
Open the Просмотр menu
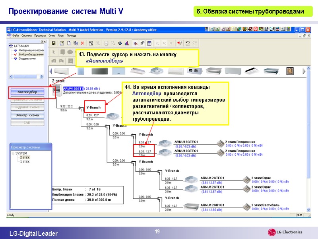[40, 35]
